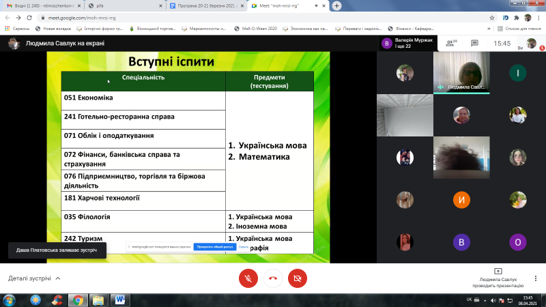The width and height of the screenshot is (546, 307).
Task: Open the CCleaner taskbar icon
Action: (x=57, y=300)
